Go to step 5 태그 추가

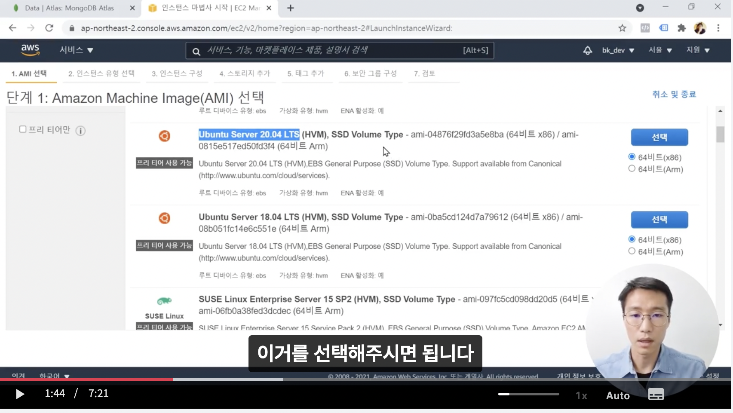(306, 73)
